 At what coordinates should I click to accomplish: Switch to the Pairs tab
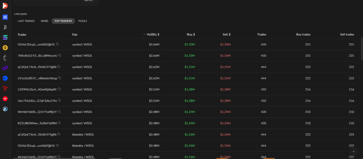pos(44,21)
